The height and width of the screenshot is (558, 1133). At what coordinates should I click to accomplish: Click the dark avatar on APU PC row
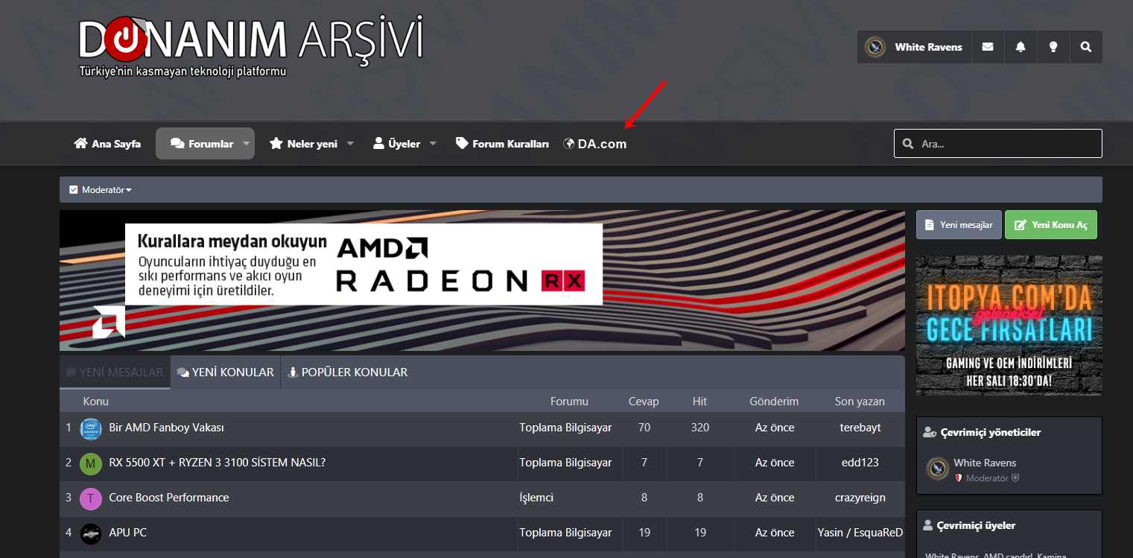click(90, 533)
